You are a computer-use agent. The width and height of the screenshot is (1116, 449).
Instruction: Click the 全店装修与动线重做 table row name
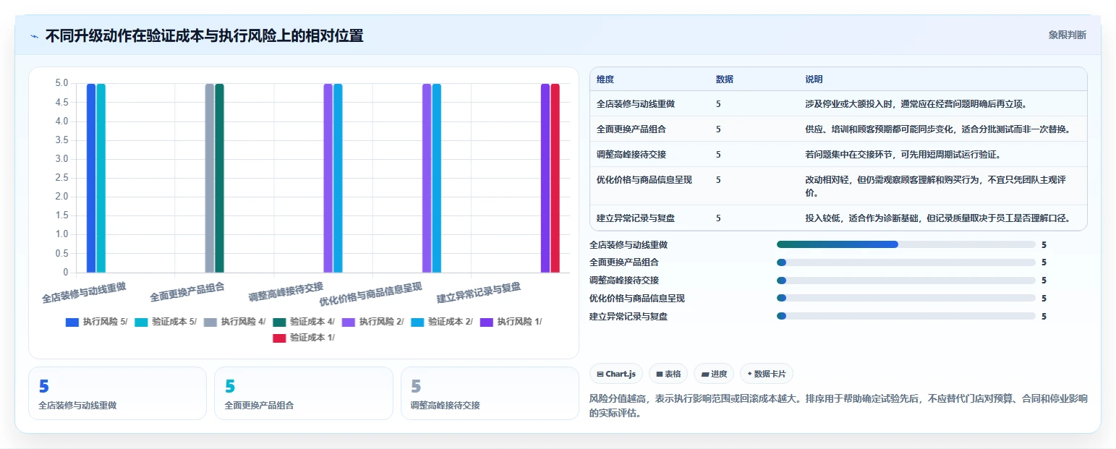click(636, 104)
